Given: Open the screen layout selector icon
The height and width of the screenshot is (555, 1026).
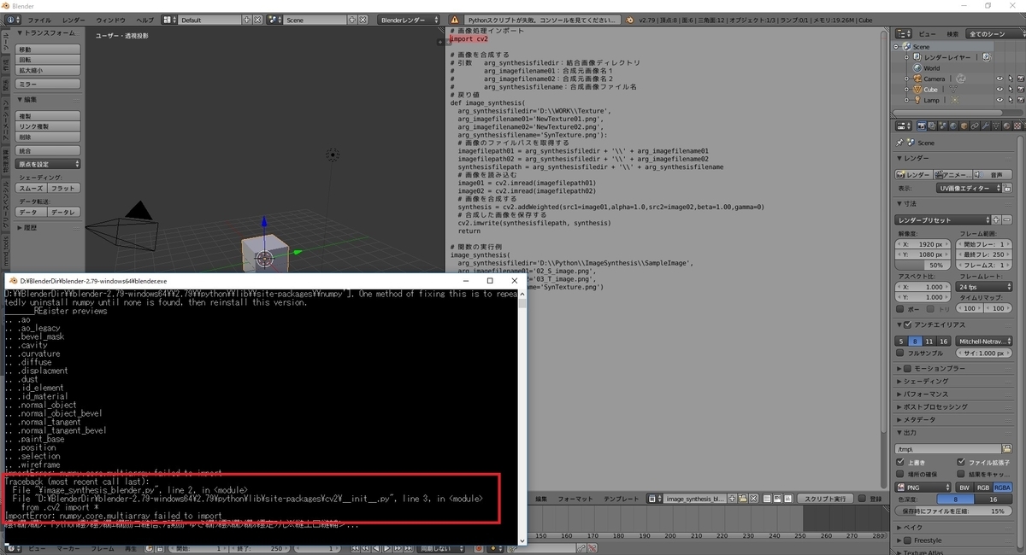Looking at the screenshot, I should pyautogui.click(x=169, y=19).
